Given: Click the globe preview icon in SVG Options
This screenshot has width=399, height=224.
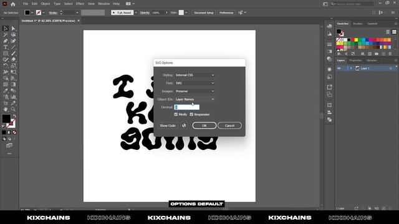Looking at the screenshot, I should (184, 126).
